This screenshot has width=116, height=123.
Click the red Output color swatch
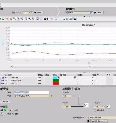pyautogui.click(x=56, y=83)
